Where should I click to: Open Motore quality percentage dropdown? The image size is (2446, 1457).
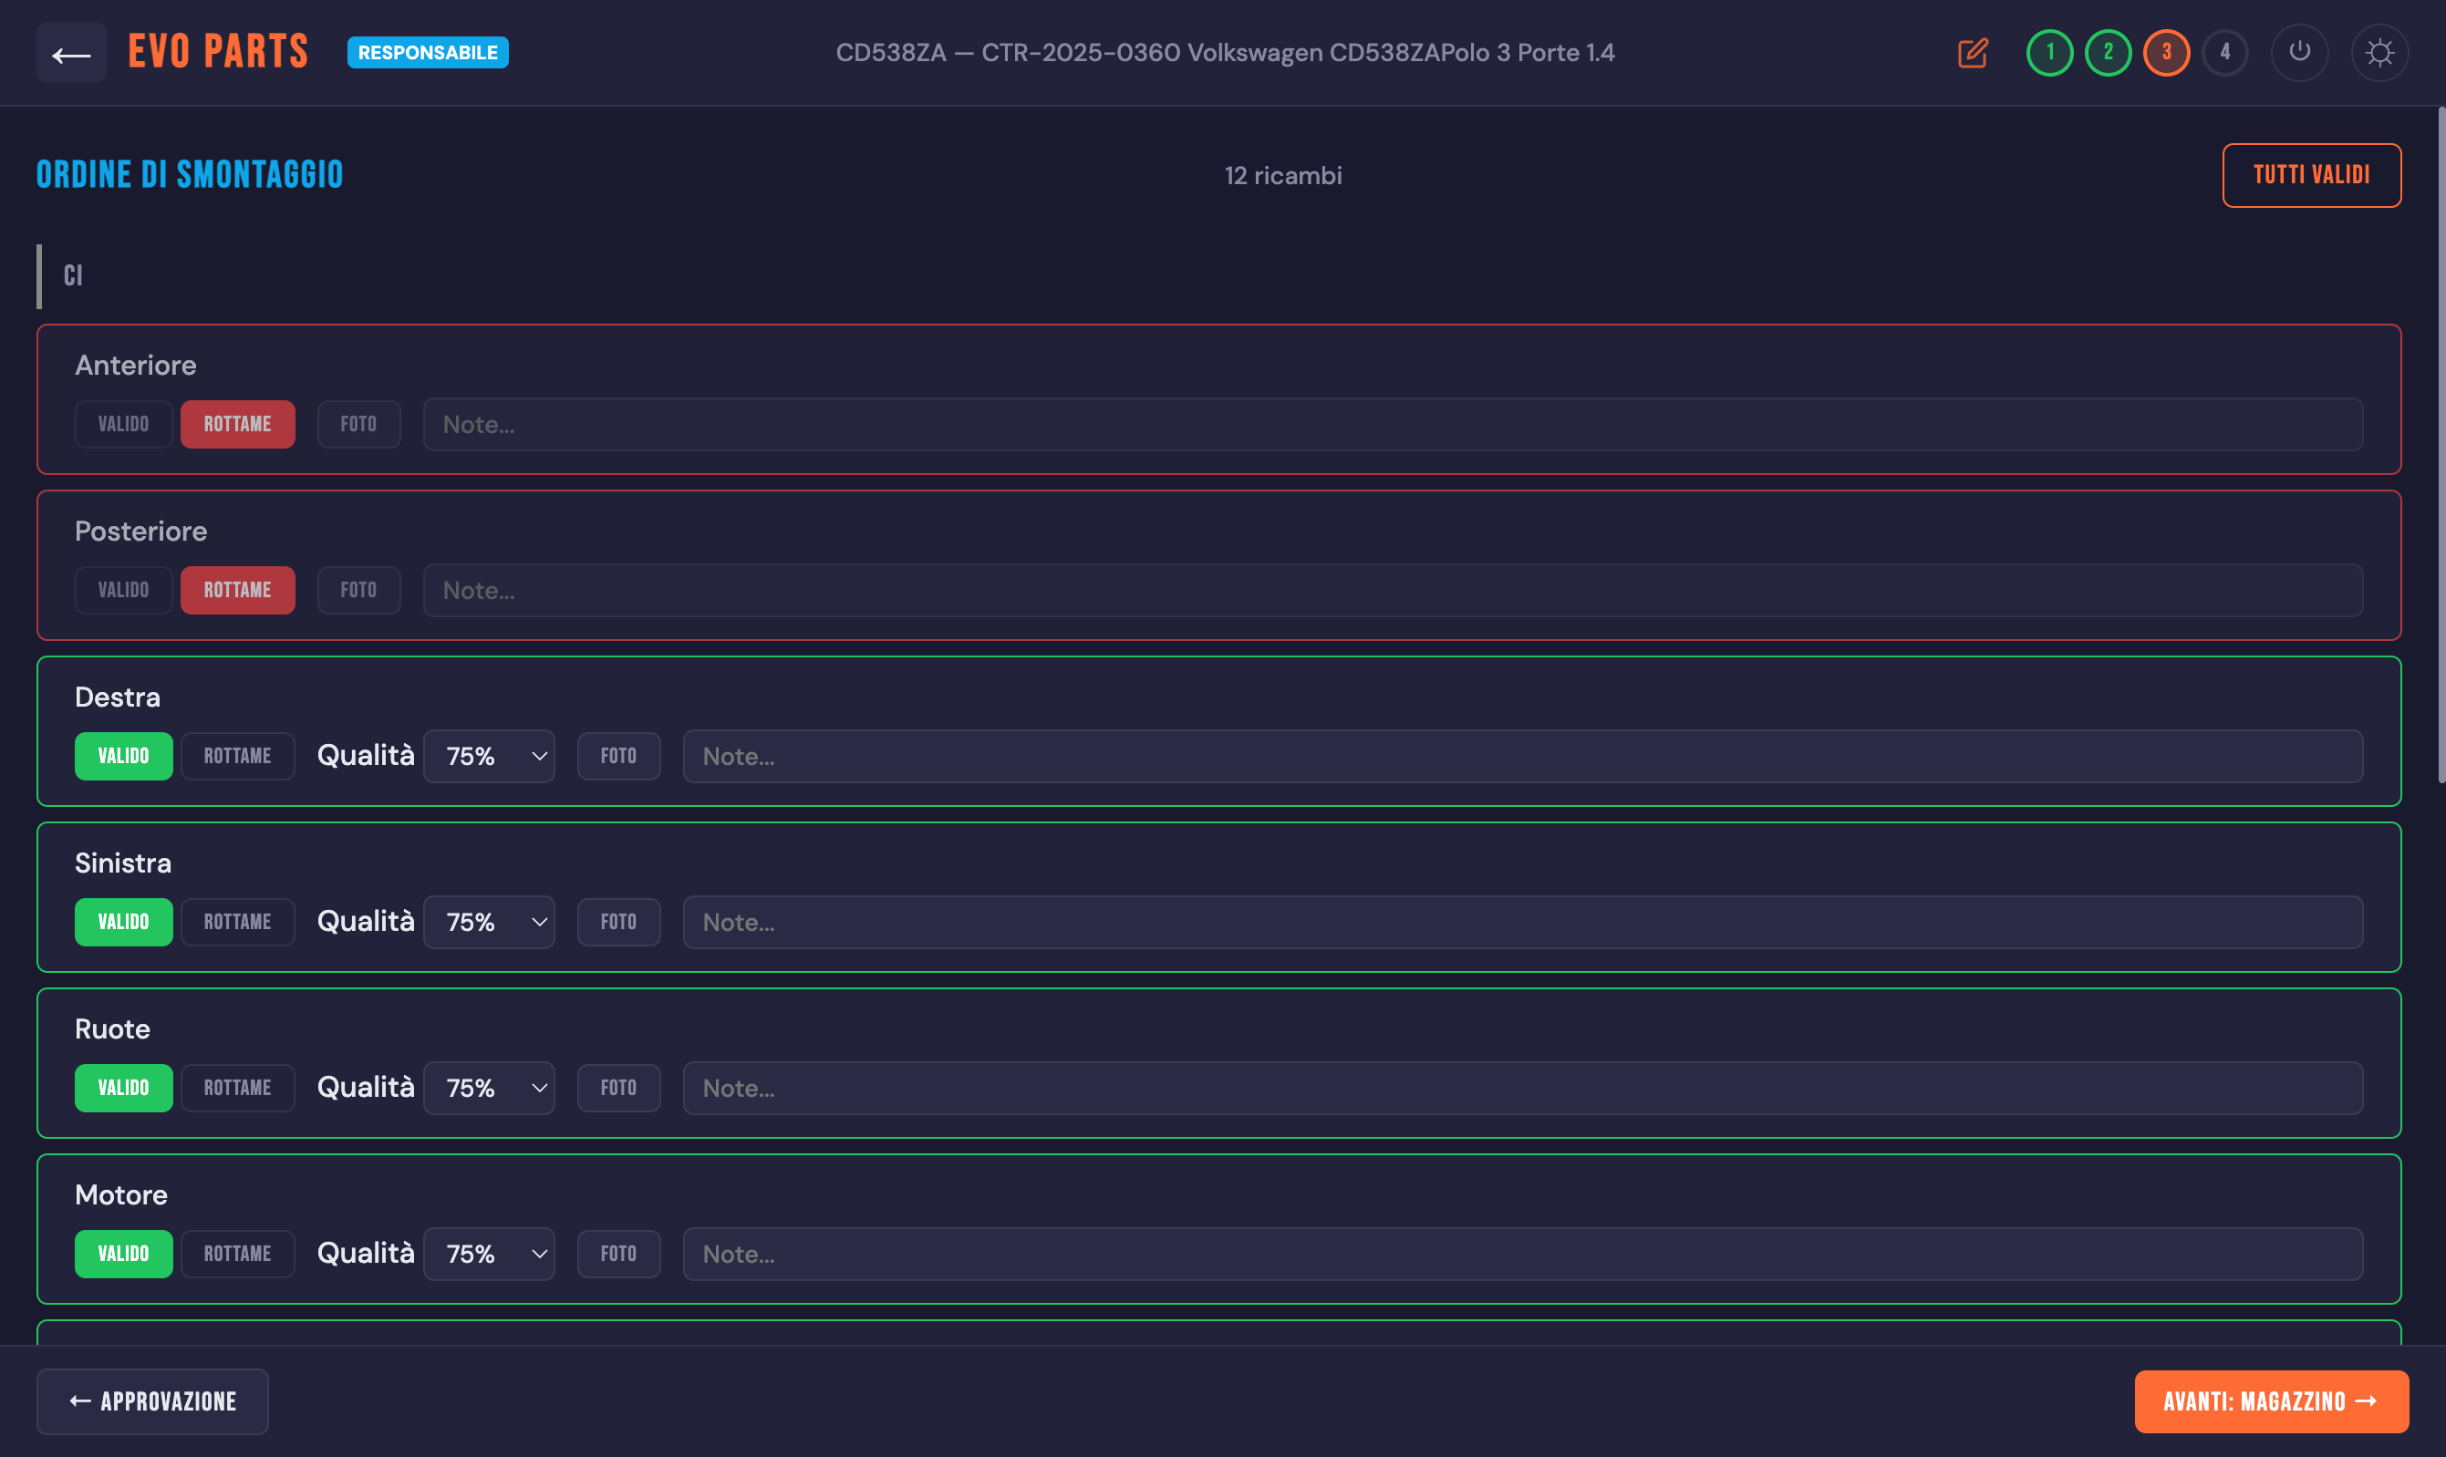489,1254
